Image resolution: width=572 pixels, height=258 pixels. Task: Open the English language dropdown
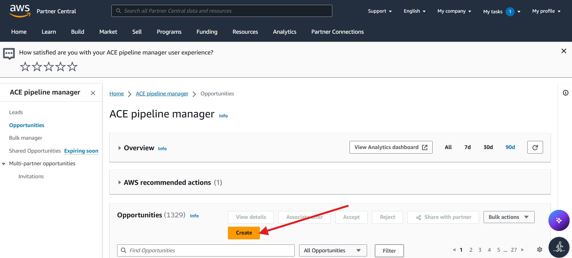(414, 11)
